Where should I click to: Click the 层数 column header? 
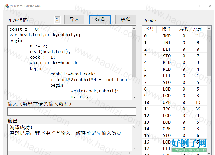click(184, 29)
